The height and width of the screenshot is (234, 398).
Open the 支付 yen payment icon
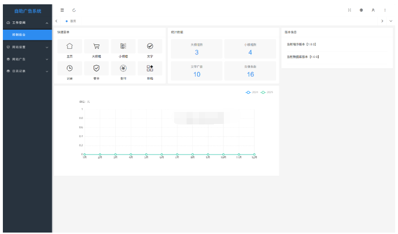click(x=123, y=68)
